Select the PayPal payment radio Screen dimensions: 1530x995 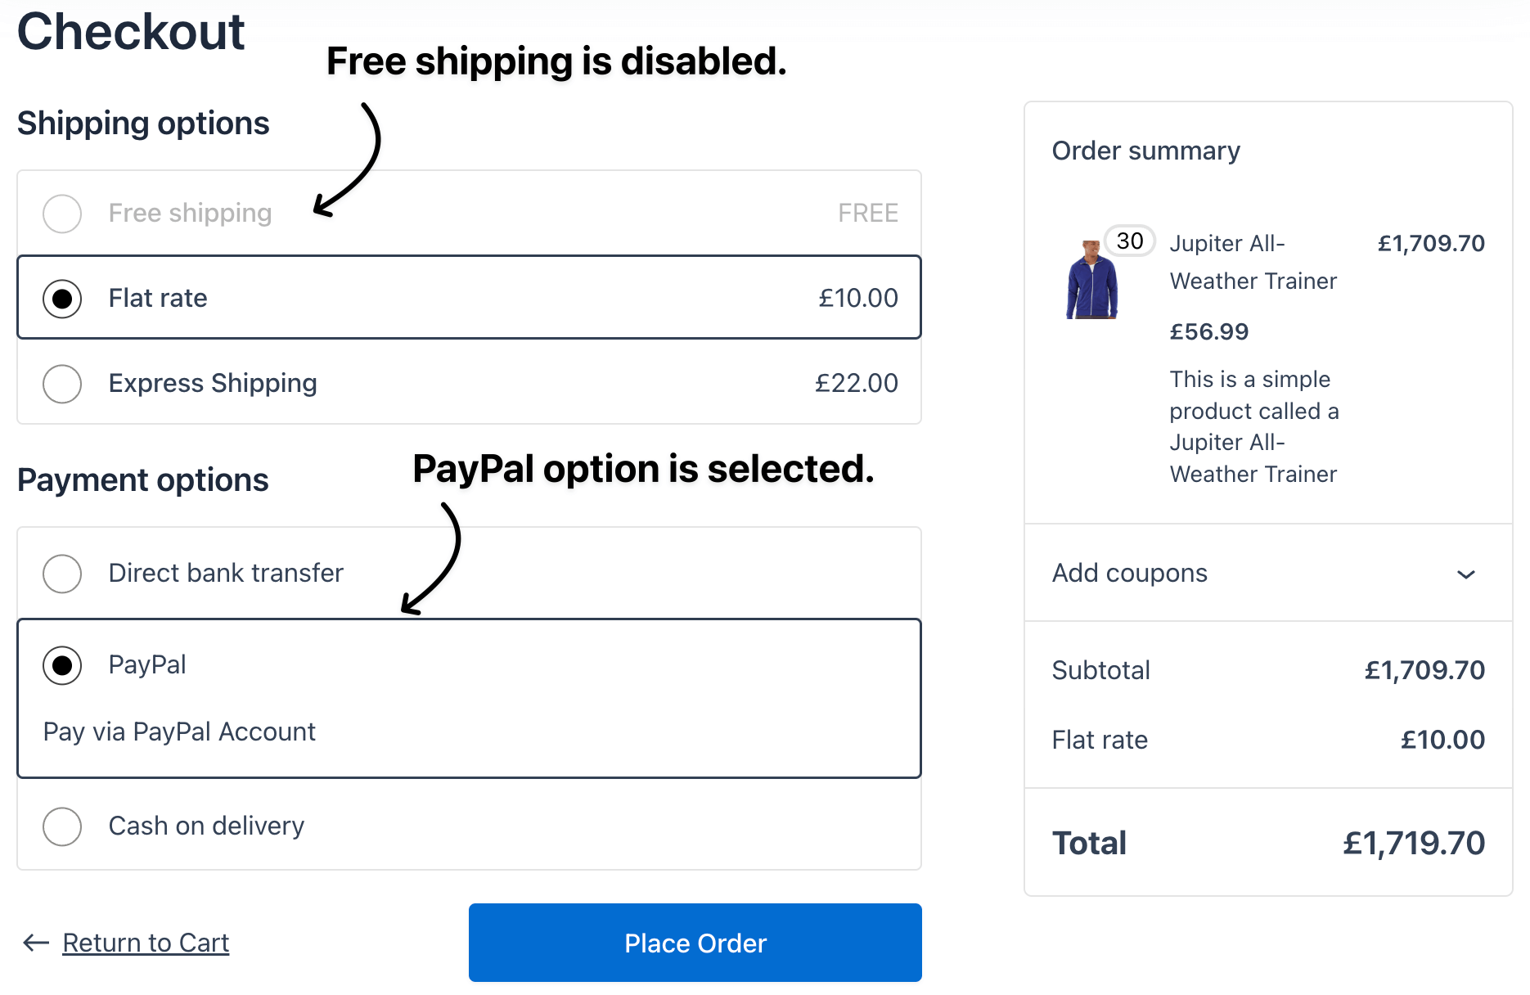coord(62,665)
